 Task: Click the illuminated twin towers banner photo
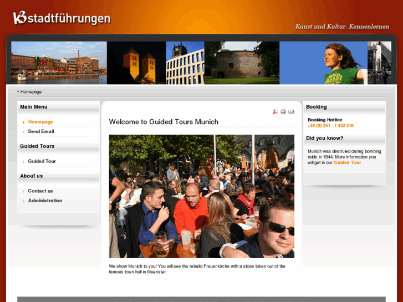136,63
